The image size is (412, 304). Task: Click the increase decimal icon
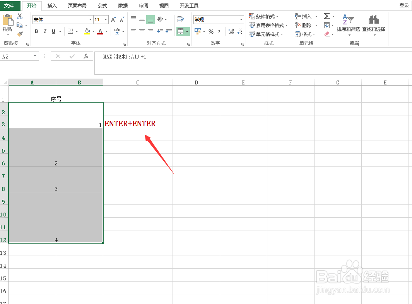tap(231, 31)
